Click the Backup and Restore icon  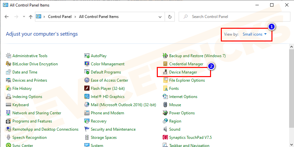tap(165, 56)
